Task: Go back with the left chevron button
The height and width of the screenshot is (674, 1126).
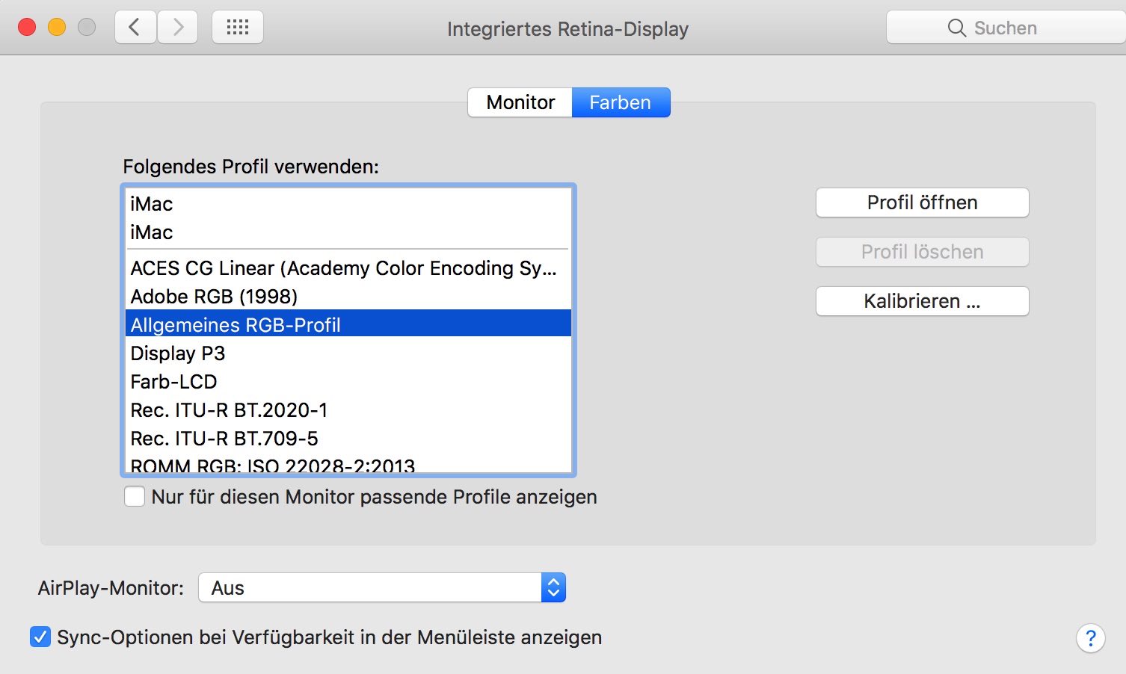Action: click(x=135, y=28)
